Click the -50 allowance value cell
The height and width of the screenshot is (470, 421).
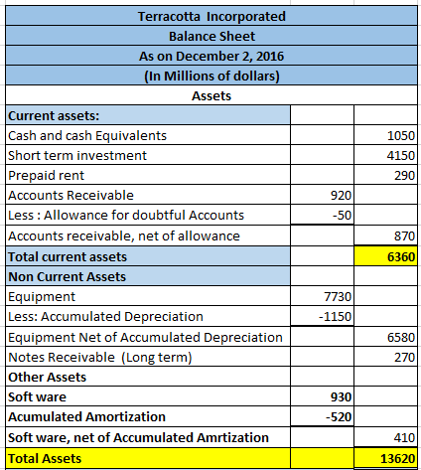pyautogui.click(x=322, y=215)
